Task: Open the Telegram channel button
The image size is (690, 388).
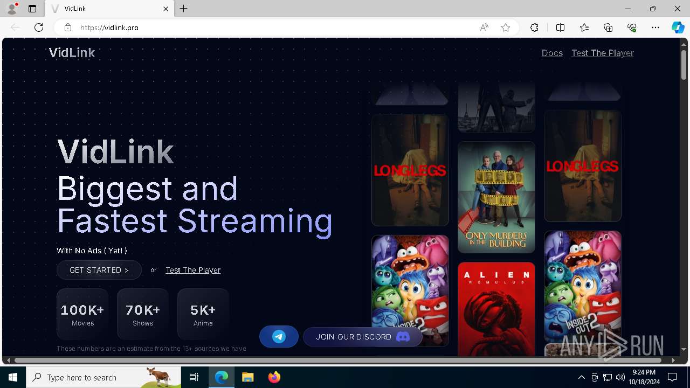Action: (279, 337)
